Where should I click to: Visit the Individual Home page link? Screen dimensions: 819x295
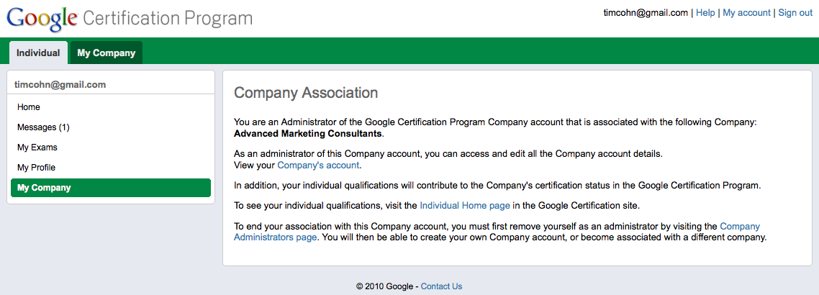tap(465, 205)
